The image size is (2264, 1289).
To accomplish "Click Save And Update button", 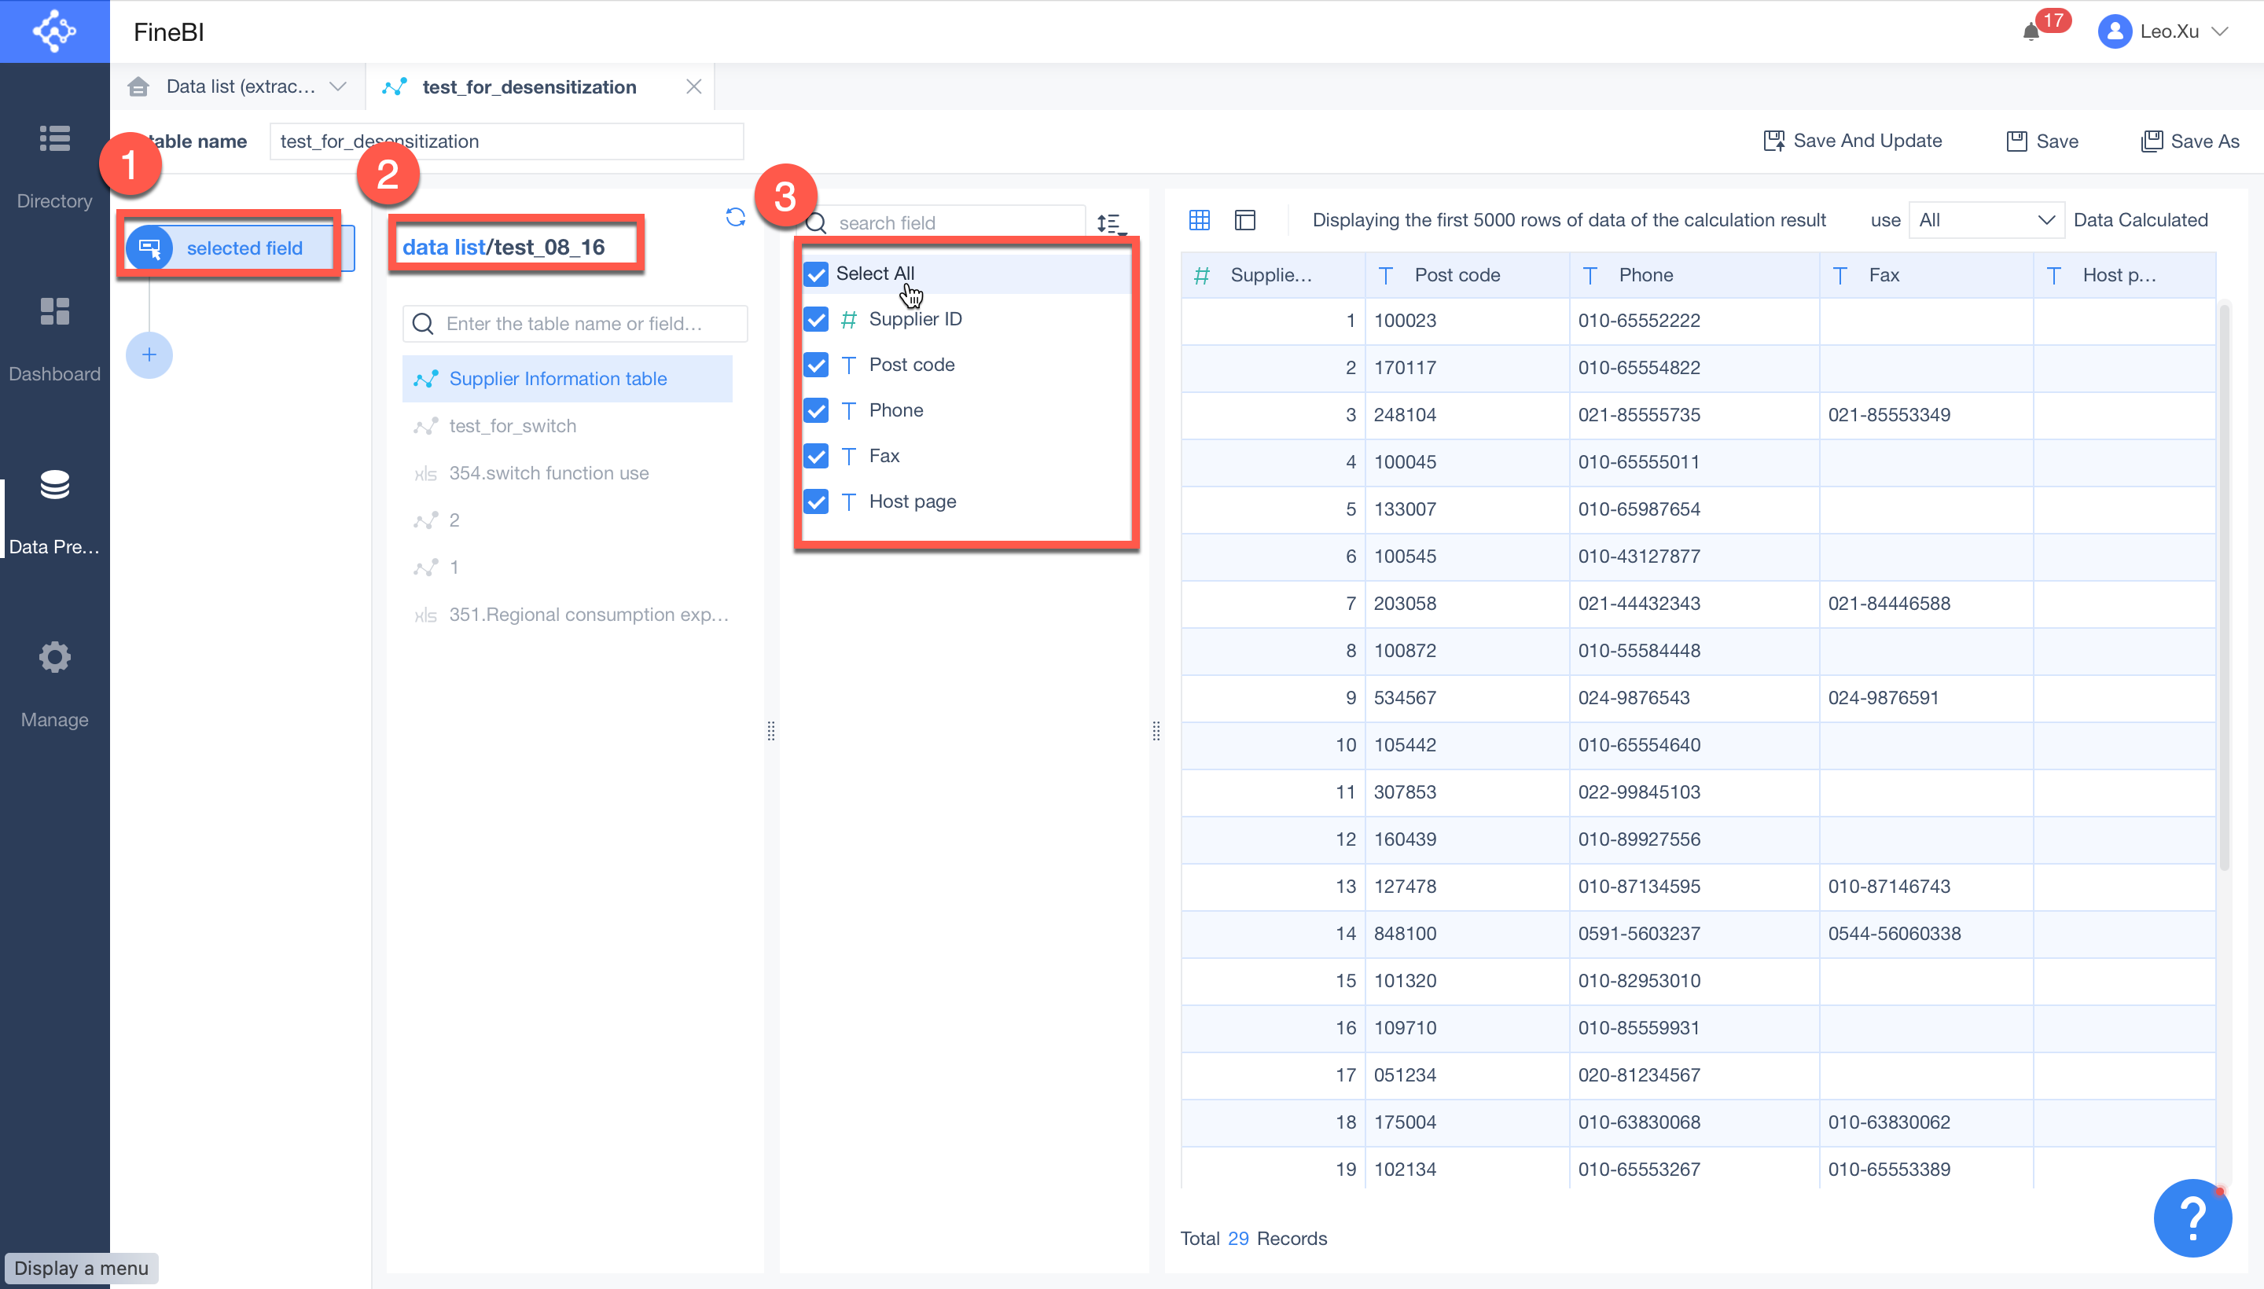I will point(1852,141).
